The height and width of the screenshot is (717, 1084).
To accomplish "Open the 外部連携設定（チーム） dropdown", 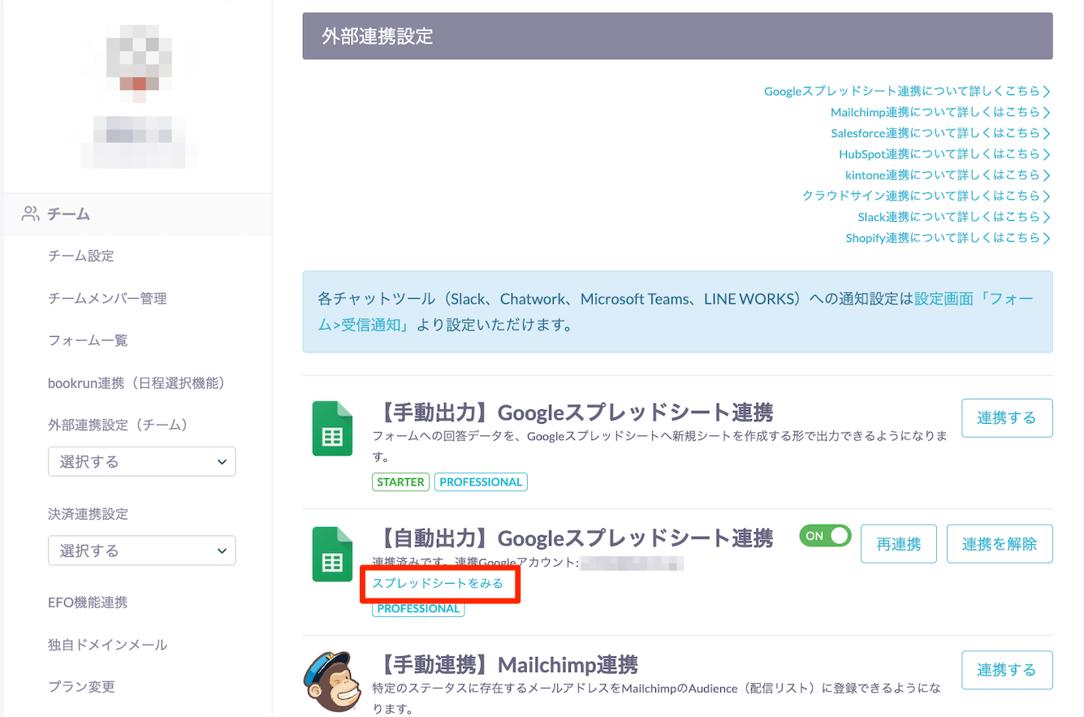I will pos(141,461).
